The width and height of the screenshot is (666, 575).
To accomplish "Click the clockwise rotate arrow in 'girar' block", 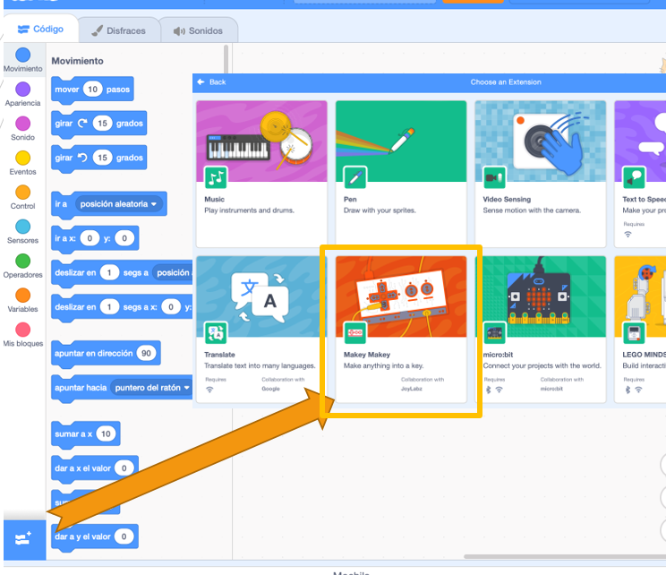I will (83, 124).
